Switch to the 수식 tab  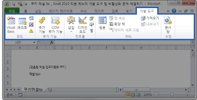(x=84, y=11)
